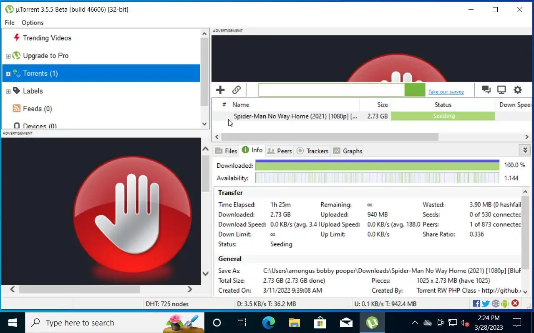Click the 'DHT: 725 nodes' status bar entry

167,304
